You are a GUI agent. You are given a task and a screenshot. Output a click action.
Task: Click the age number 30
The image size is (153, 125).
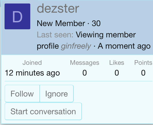[96, 23]
